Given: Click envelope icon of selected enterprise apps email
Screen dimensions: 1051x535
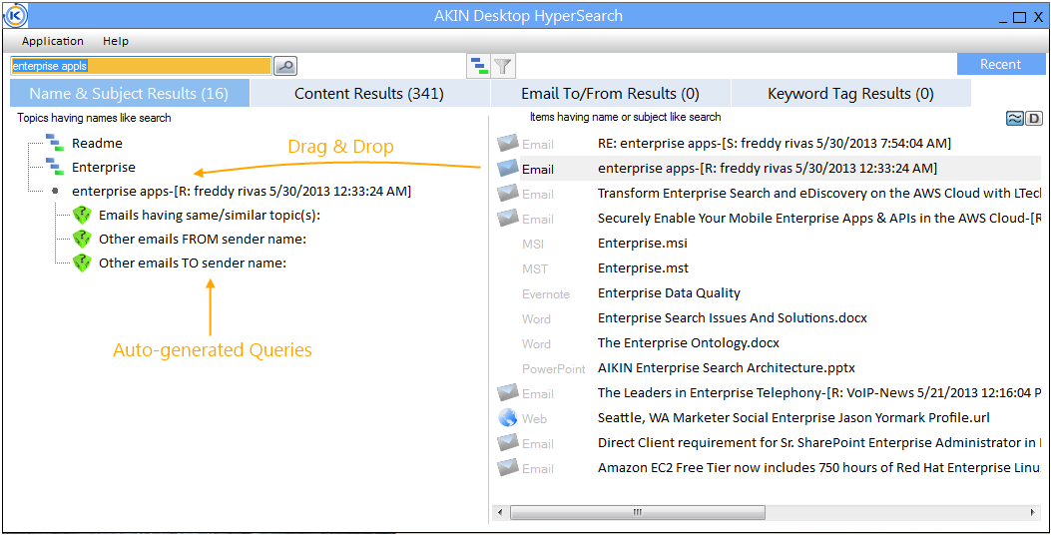Looking at the screenshot, I should pos(508,168).
